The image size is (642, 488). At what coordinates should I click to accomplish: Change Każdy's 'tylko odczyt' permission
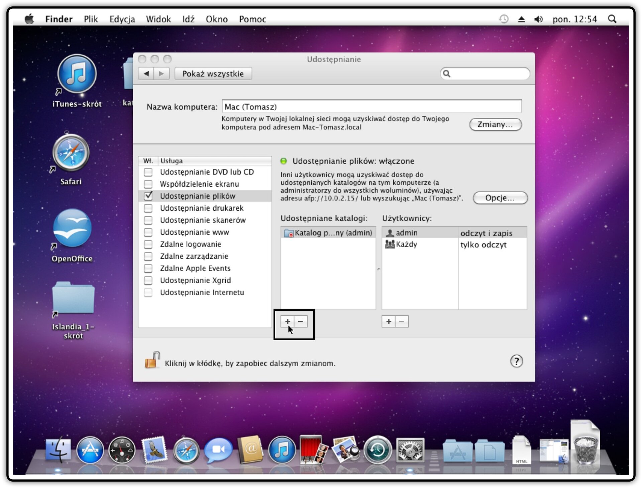tap(483, 245)
